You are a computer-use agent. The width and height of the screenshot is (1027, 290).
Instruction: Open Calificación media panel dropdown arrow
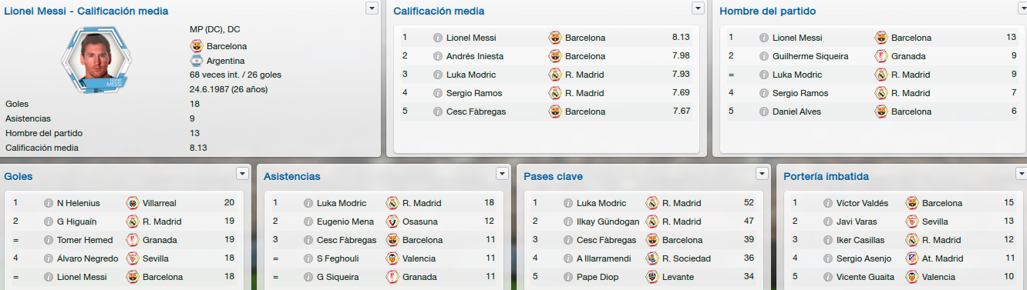point(698,8)
